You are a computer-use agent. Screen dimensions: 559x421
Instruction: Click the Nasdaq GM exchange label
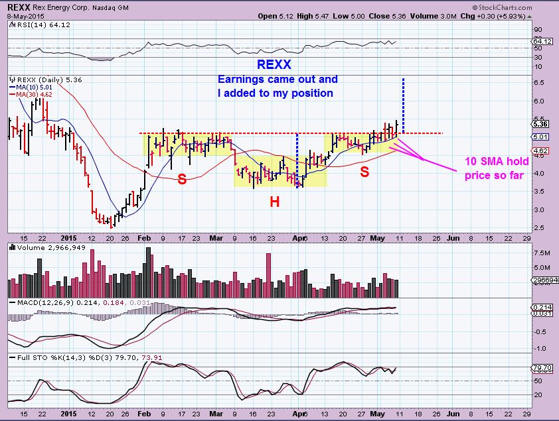pos(110,8)
